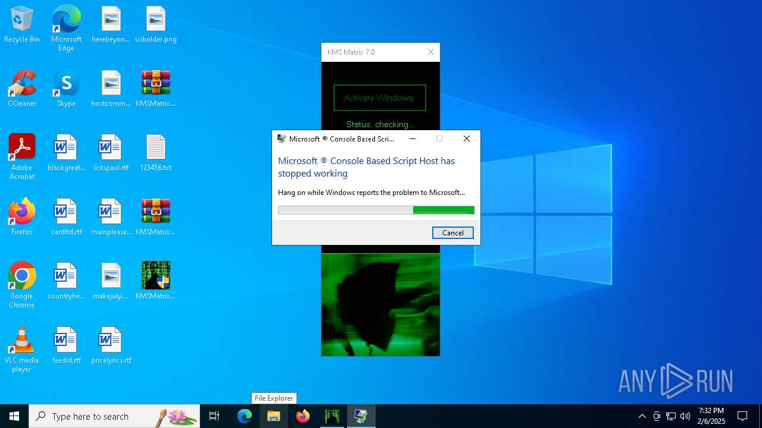Close the Console Based Script Host dialog
This screenshot has width=762, height=428.
467,139
